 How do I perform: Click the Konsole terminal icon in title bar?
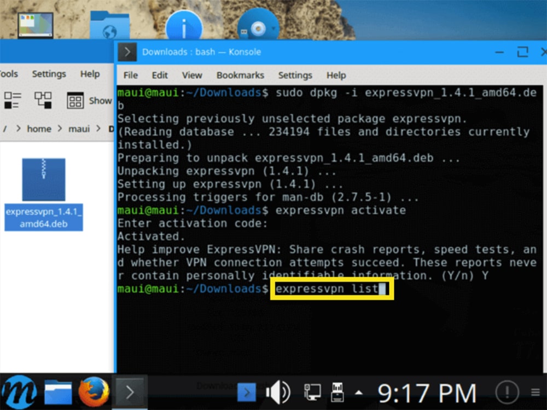[x=127, y=52]
